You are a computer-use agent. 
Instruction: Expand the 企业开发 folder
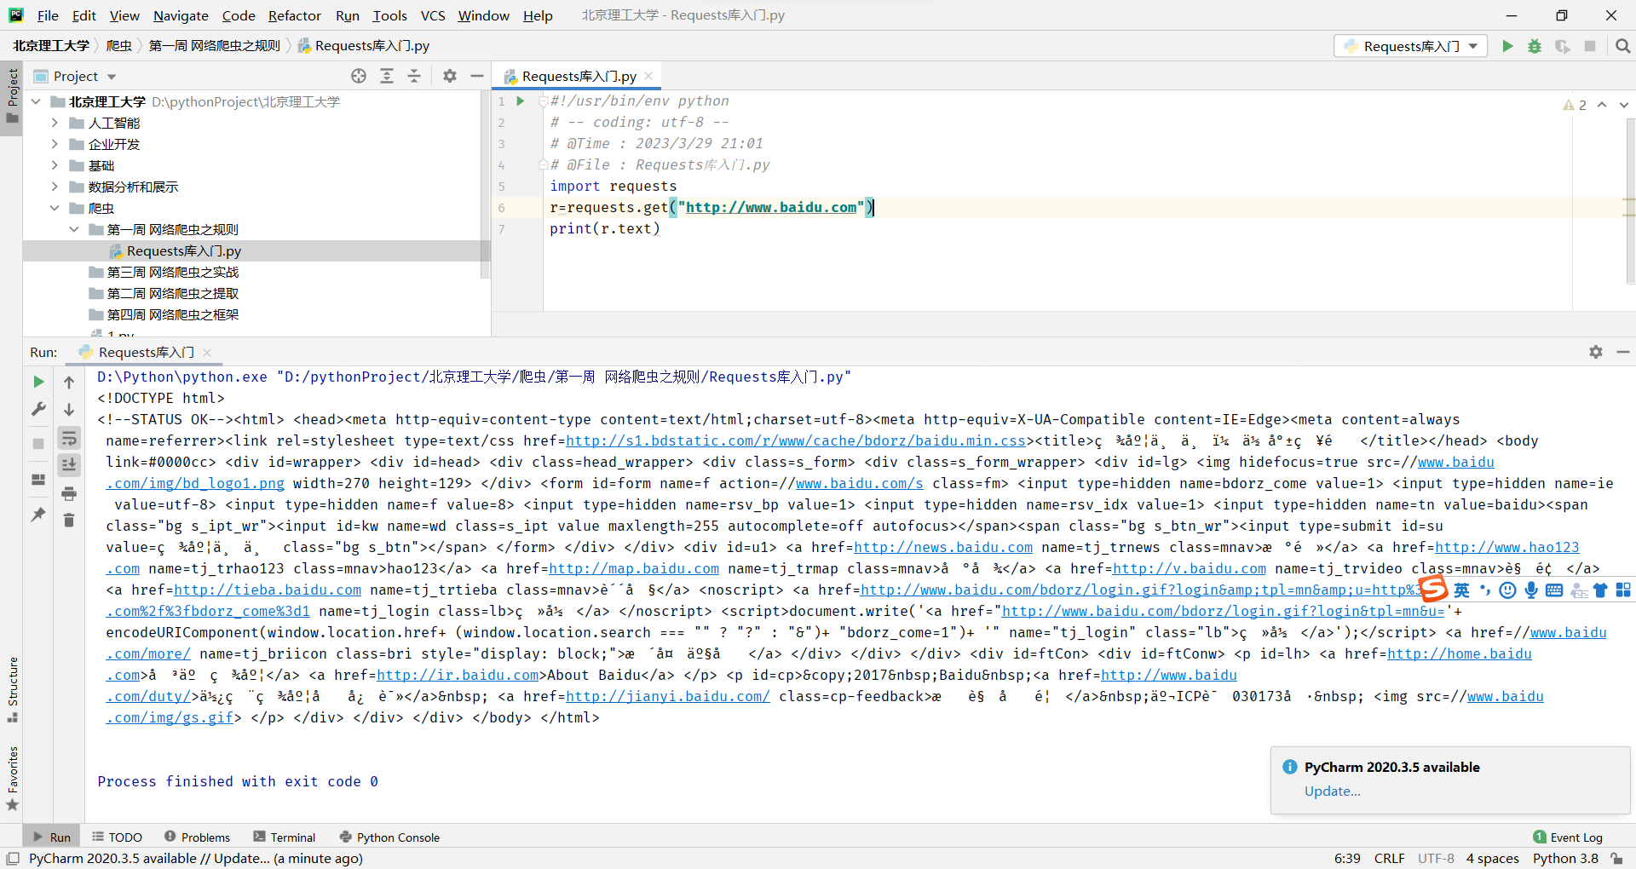click(55, 144)
